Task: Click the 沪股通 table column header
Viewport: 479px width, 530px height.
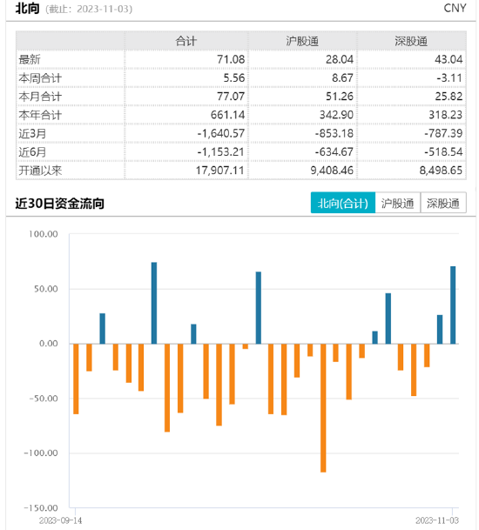Action: [302, 41]
